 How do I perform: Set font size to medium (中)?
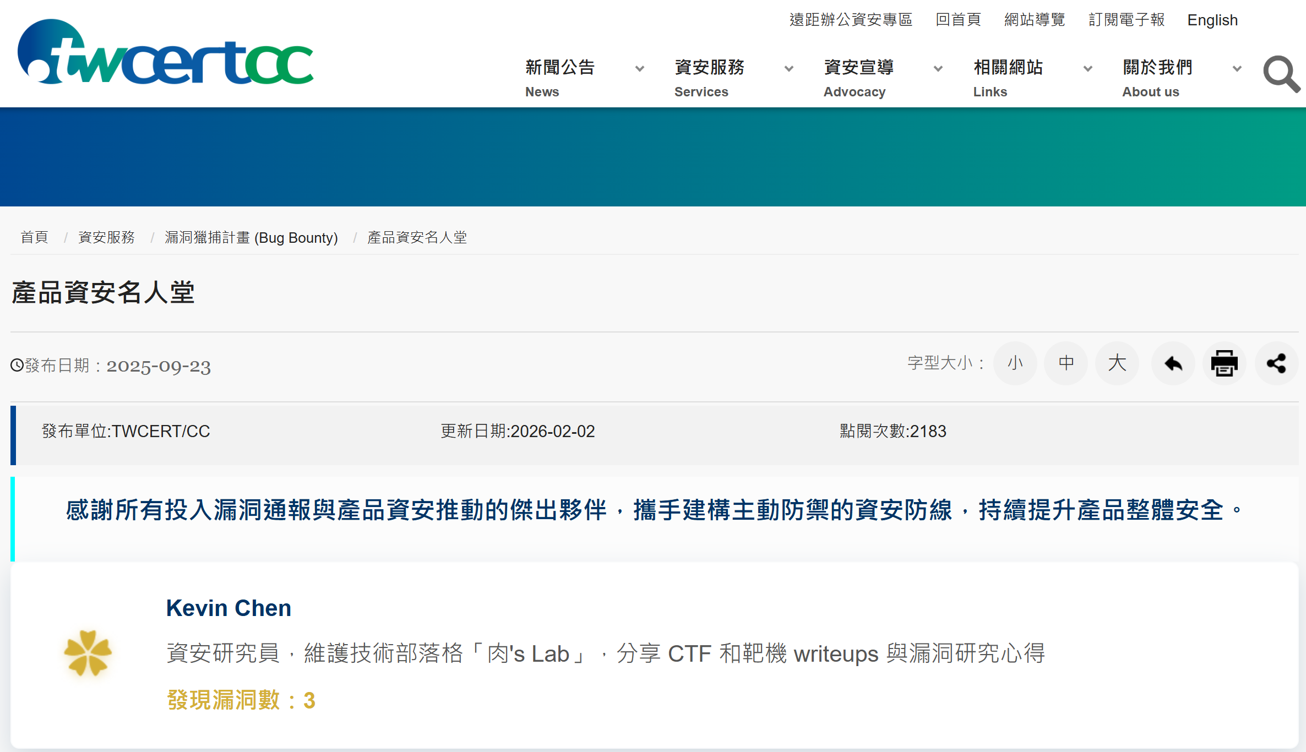coord(1066,363)
